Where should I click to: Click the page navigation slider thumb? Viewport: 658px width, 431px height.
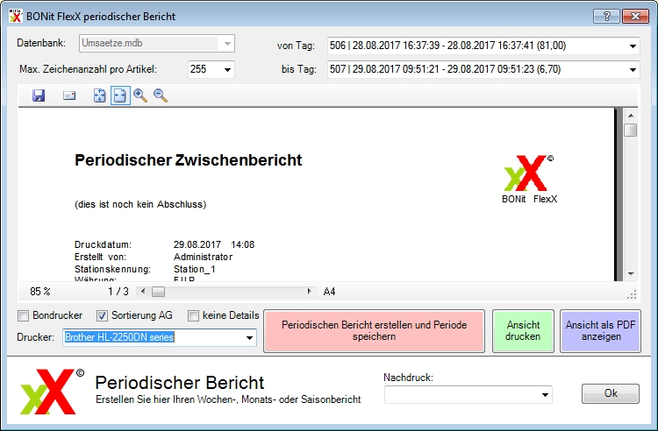pyautogui.click(x=158, y=292)
